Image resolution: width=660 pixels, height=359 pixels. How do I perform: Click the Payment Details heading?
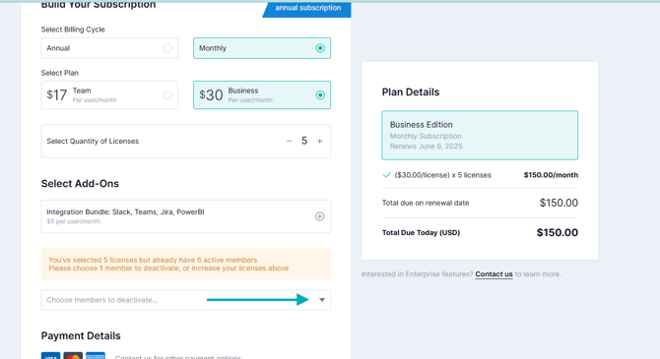tap(81, 335)
